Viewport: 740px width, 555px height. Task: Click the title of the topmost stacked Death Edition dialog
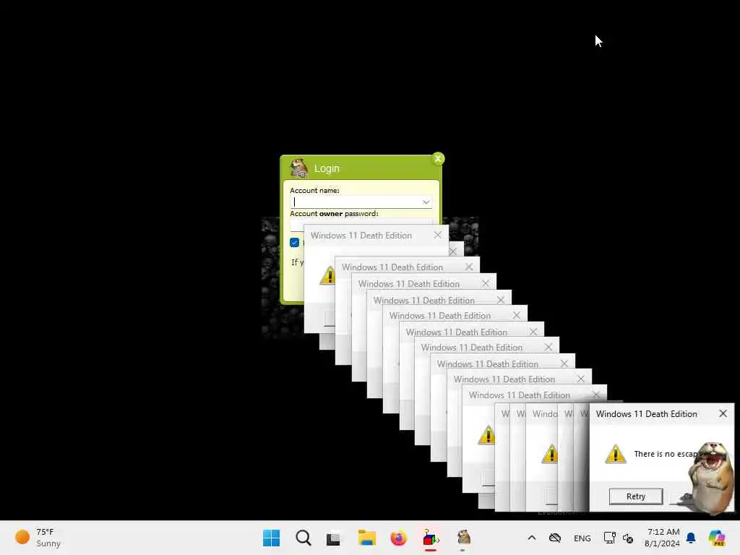(361, 236)
